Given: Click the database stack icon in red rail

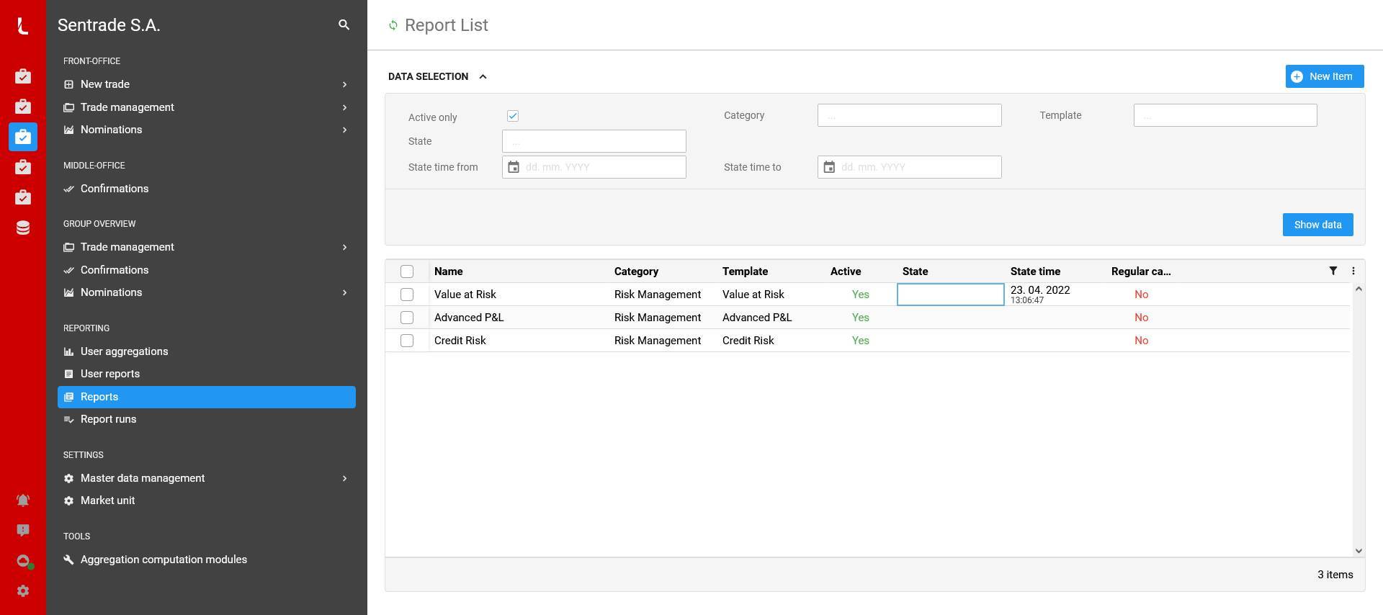Looking at the screenshot, I should tap(23, 228).
